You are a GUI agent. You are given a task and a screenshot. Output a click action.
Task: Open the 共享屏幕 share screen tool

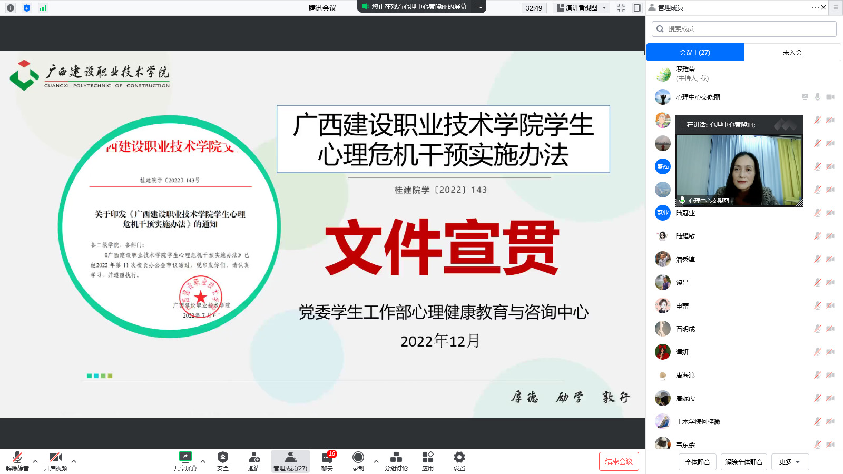coord(185,460)
